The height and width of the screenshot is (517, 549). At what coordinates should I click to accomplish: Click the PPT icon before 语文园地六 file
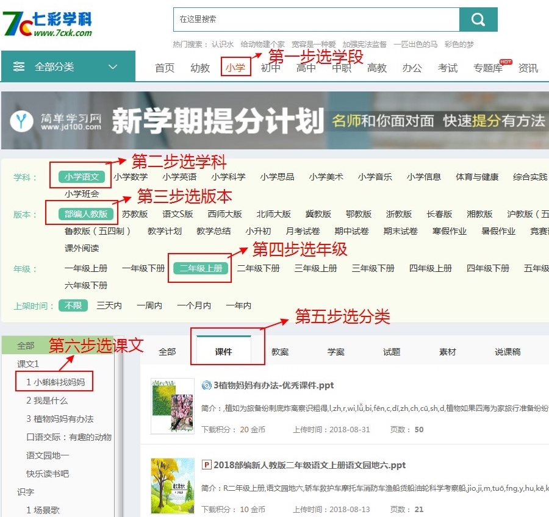[x=206, y=465]
